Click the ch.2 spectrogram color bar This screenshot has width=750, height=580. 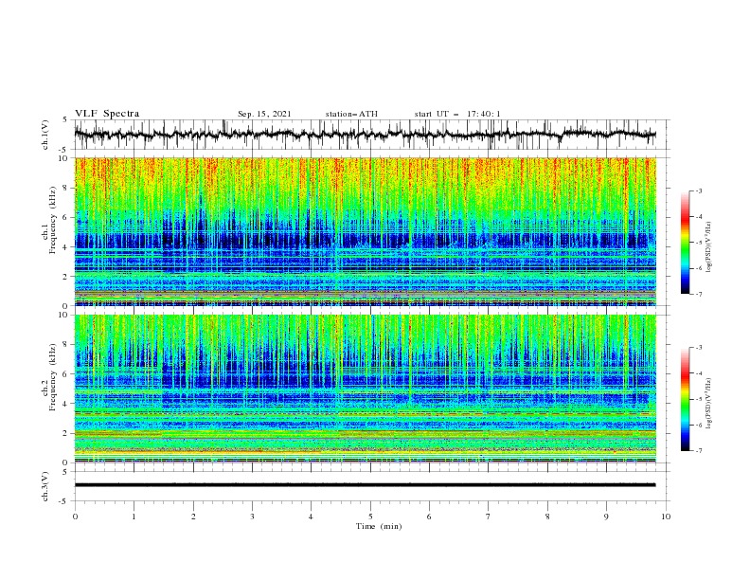(685, 399)
